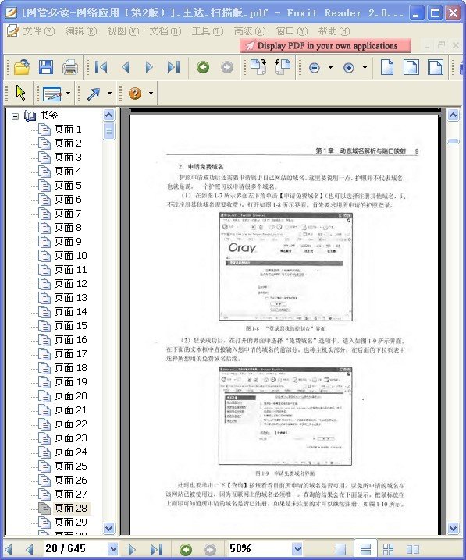Screen dimensions: 466x560
Task: Go to next page in toolbar
Action: pos(149,67)
